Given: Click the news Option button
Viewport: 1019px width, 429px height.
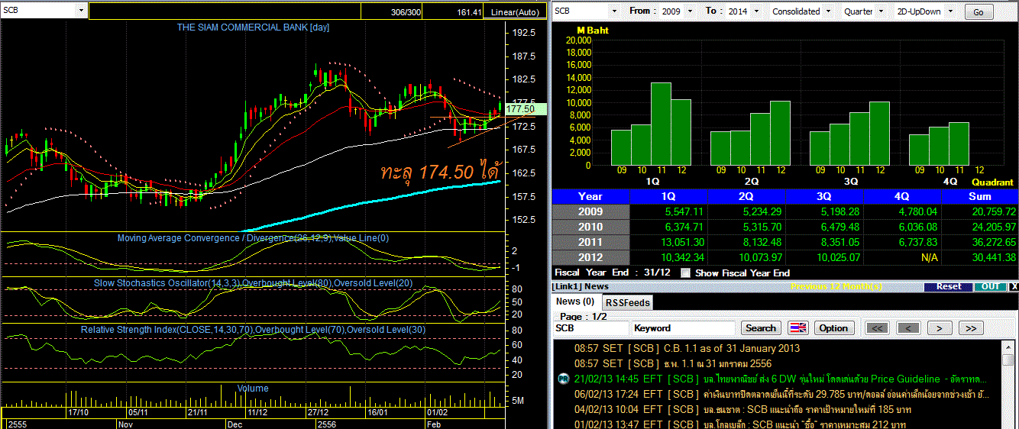Looking at the screenshot, I should coord(833,328).
